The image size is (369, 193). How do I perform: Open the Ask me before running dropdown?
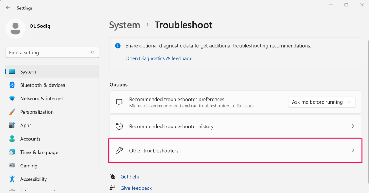[321, 102]
